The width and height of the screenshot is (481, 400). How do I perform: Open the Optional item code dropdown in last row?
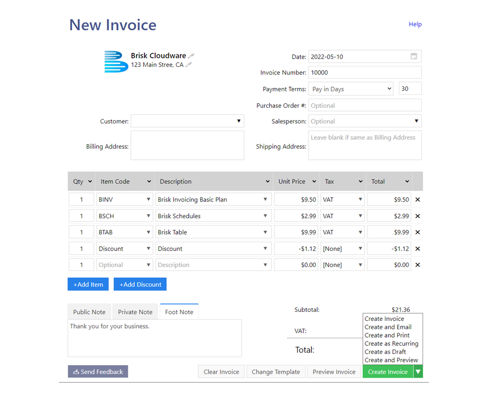pos(148,265)
